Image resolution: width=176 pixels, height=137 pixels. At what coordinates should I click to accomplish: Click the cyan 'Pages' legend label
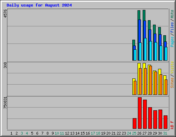pos(172,42)
